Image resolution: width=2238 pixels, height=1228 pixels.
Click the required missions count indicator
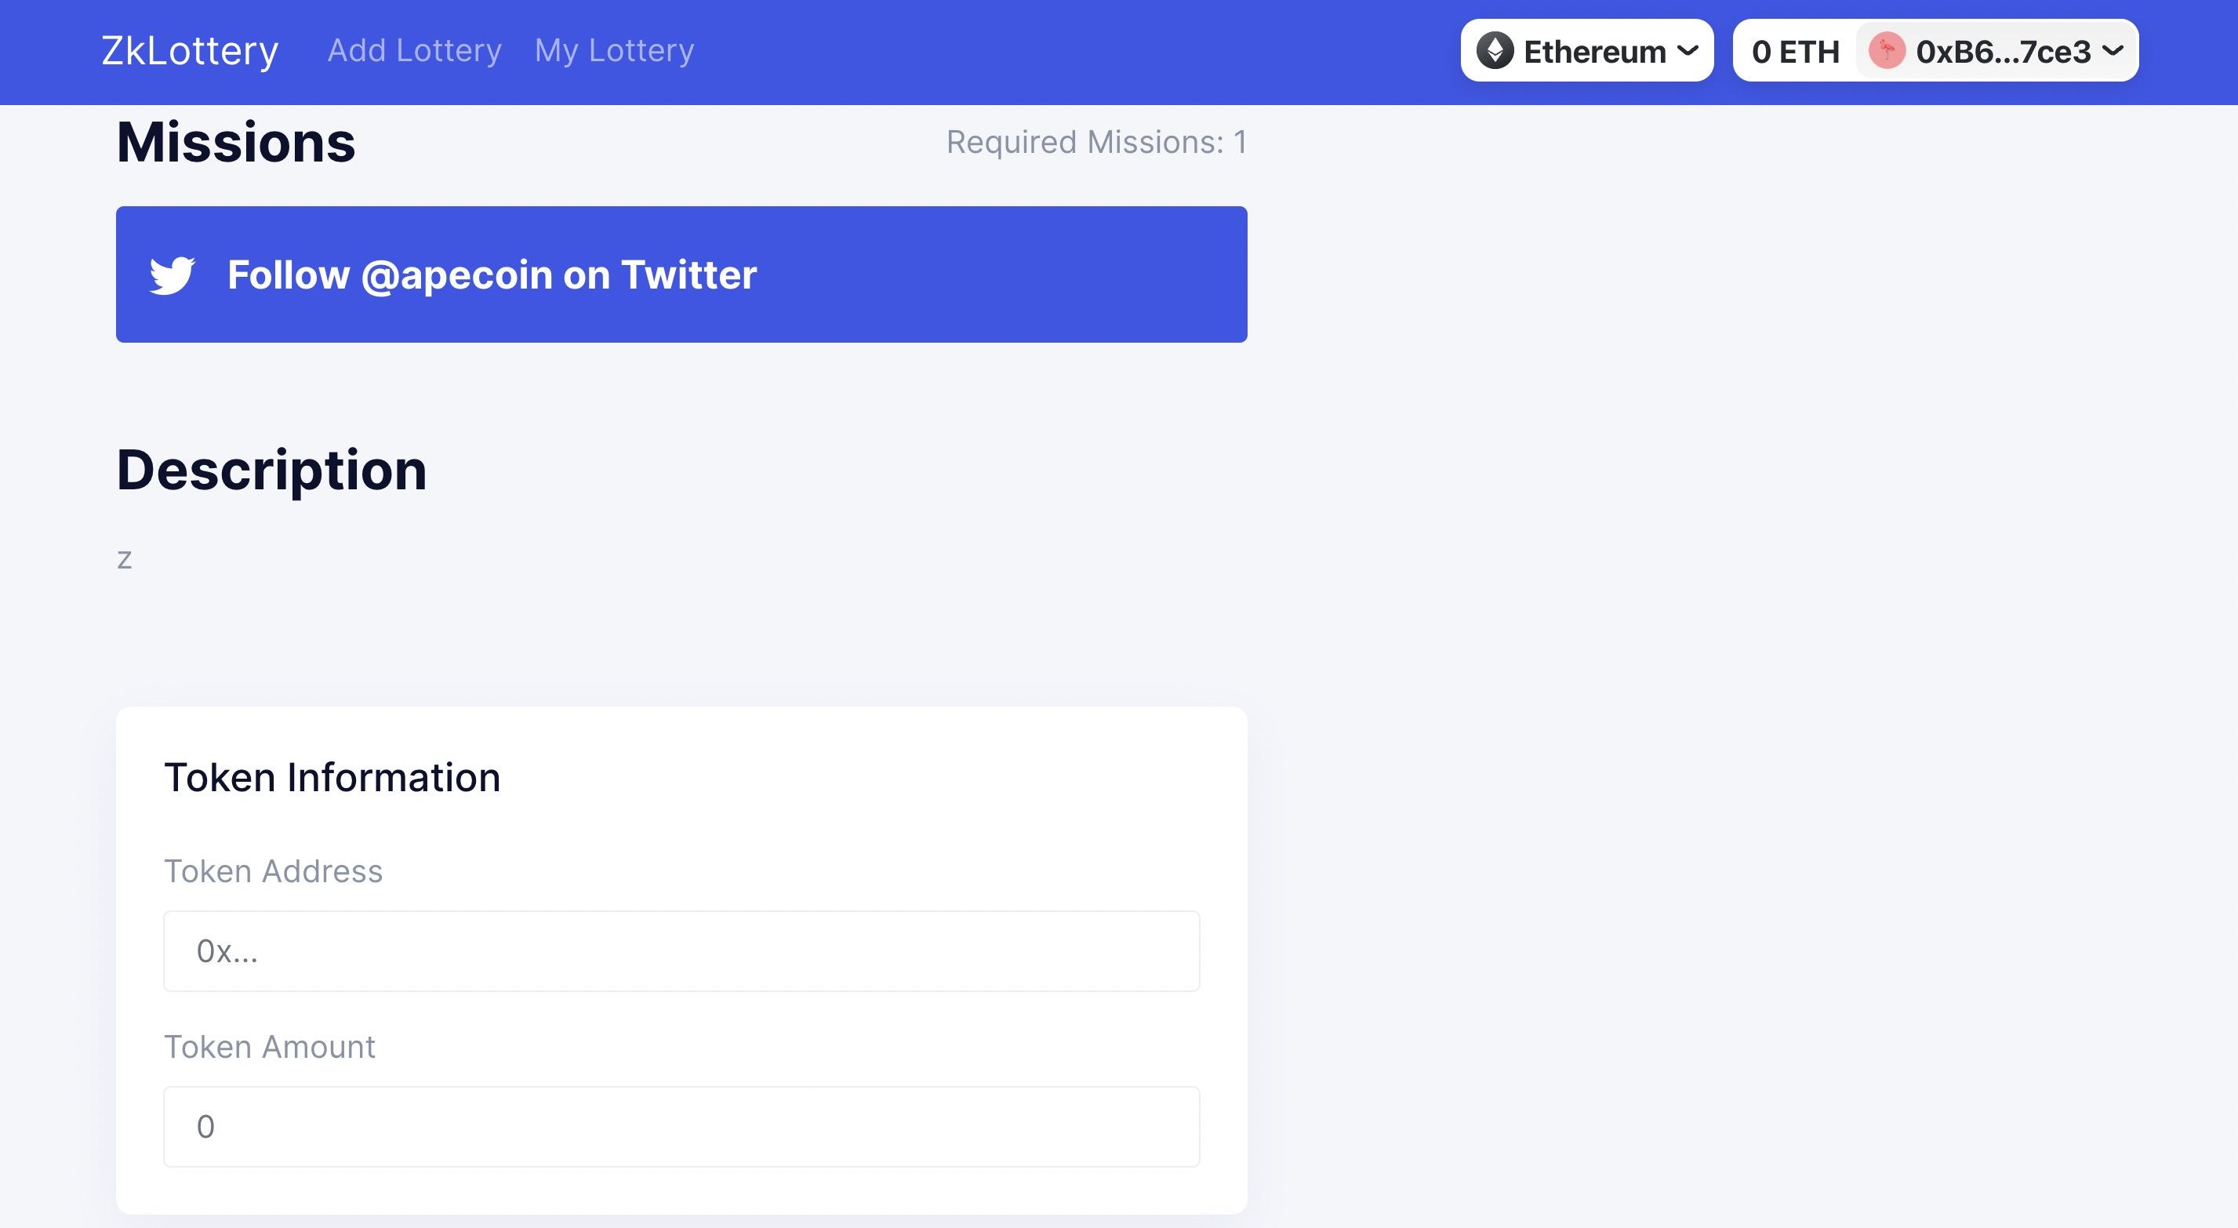pos(1095,142)
